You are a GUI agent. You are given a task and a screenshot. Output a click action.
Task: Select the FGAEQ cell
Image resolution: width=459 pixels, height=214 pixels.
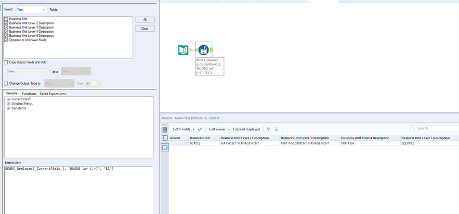(x=204, y=143)
